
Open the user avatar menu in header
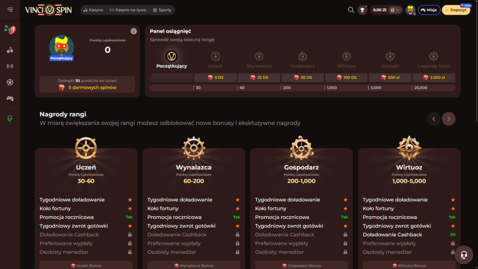coord(410,10)
